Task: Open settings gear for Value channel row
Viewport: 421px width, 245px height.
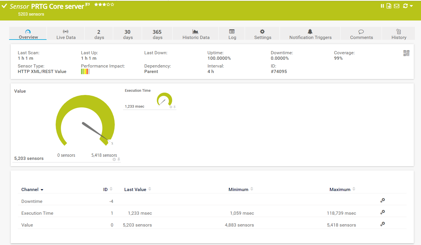Action: point(383,224)
